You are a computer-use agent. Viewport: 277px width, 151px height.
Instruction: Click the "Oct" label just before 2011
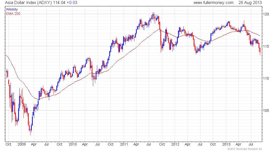[x=110, y=144]
